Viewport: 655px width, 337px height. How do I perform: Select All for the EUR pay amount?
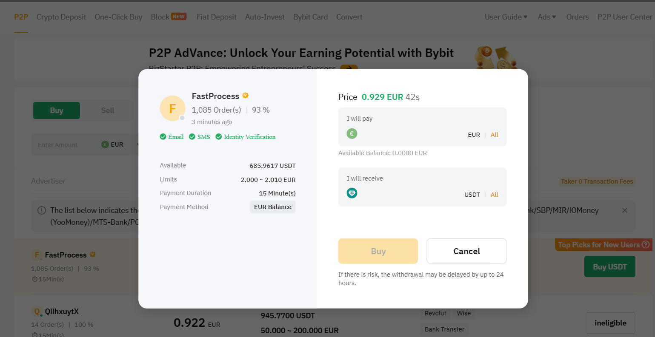[494, 135]
